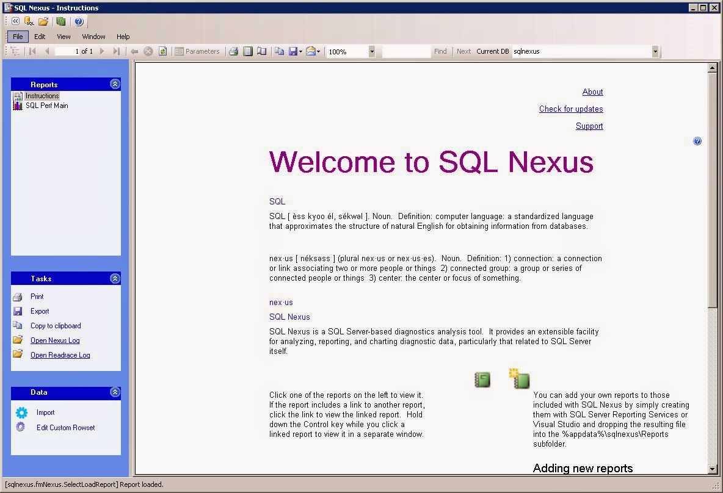Collapse the Data panel
Viewport: 723px width, 493px height.
115,392
